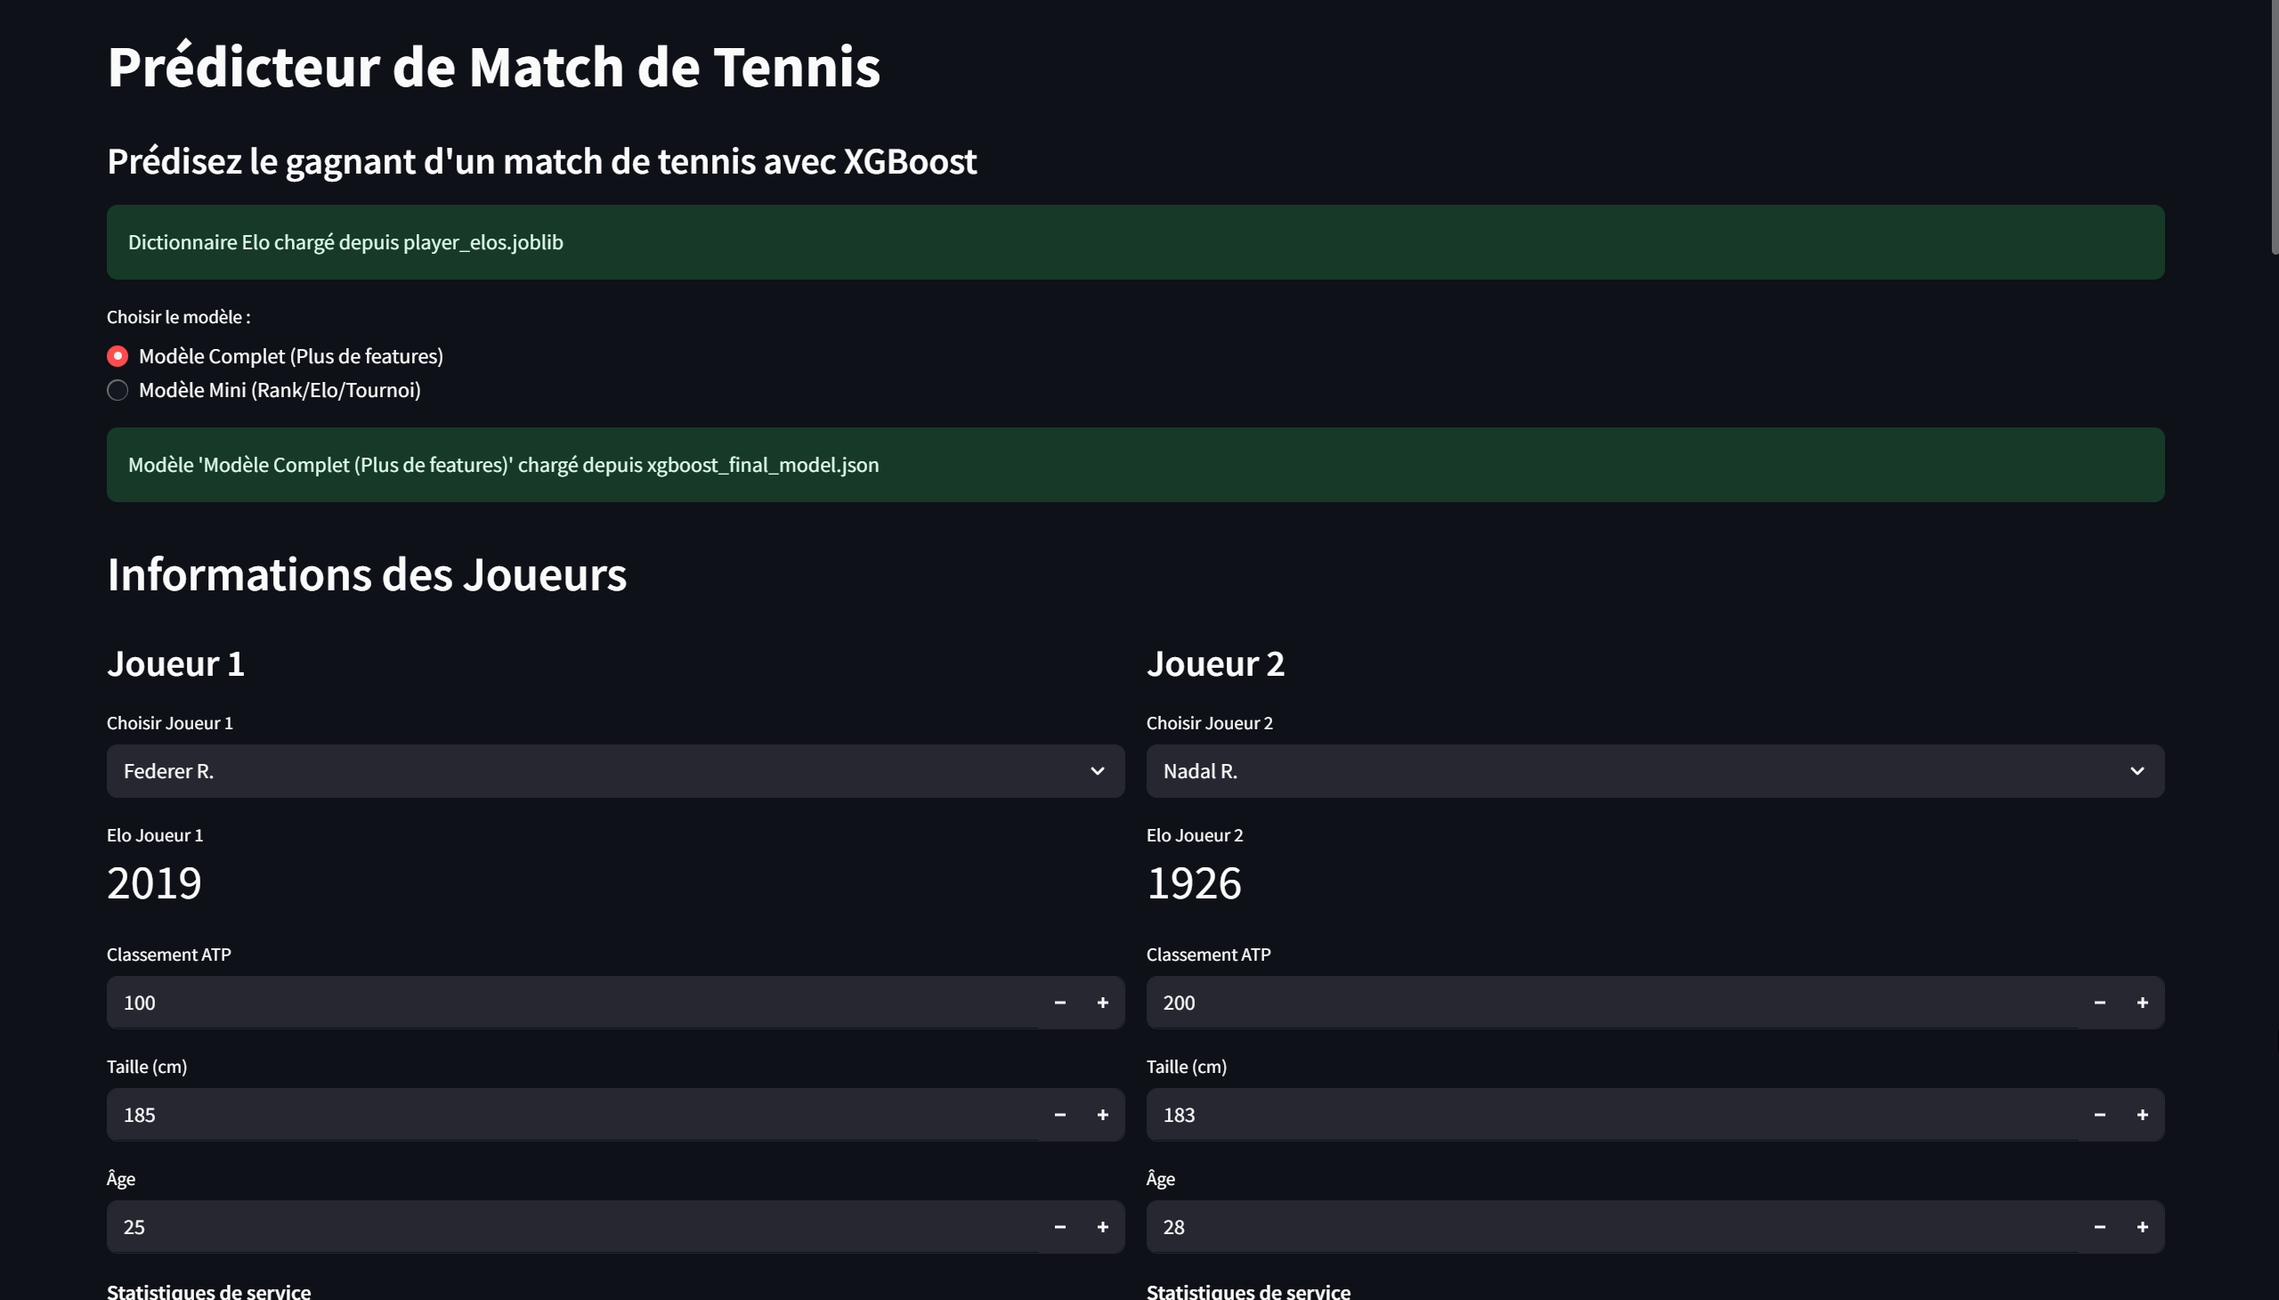Image resolution: width=2279 pixels, height=1300 pixels.
Task: Increase Joueur 1 Âge with plus icon
Action: (1102, 1227)
